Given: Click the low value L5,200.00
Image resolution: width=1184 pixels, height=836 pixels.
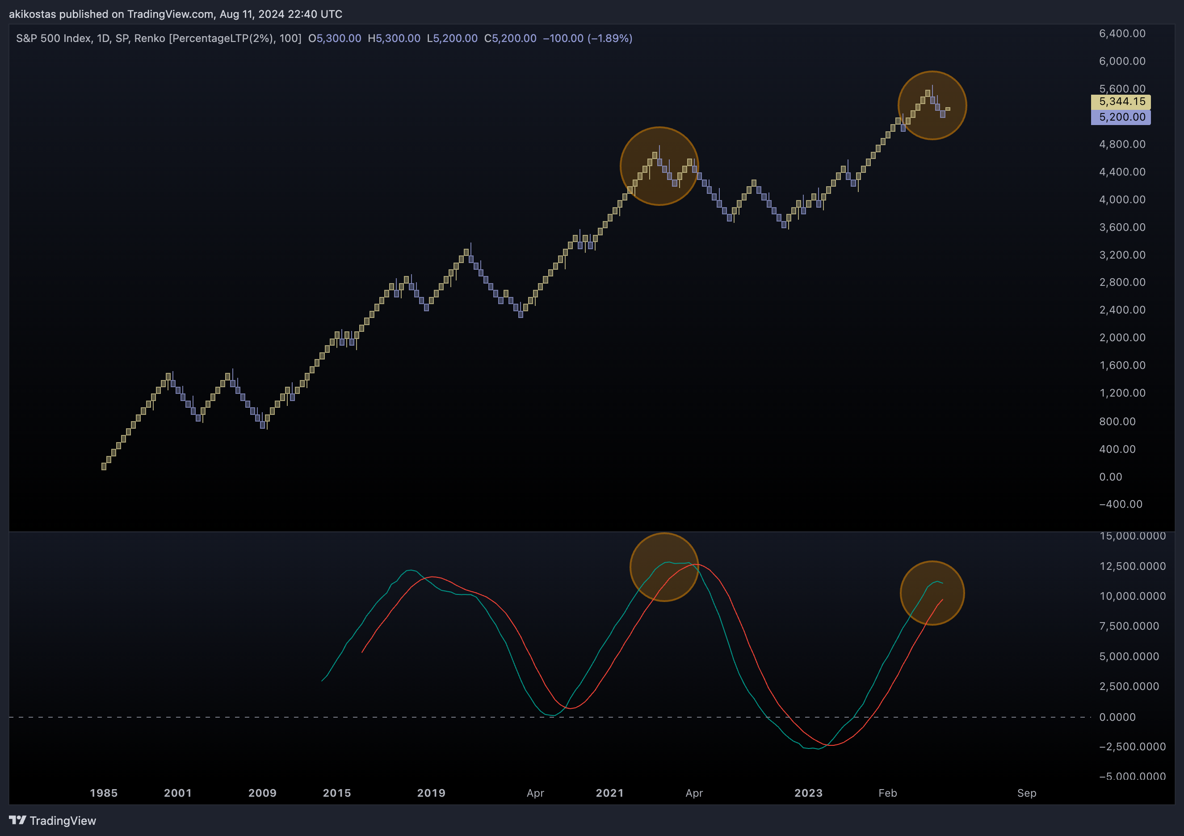Looking at the screenshot, I should (452, 38).
